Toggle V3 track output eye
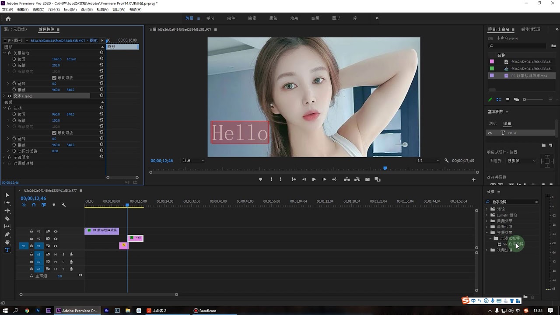560x315 pixels. (56, 231)
